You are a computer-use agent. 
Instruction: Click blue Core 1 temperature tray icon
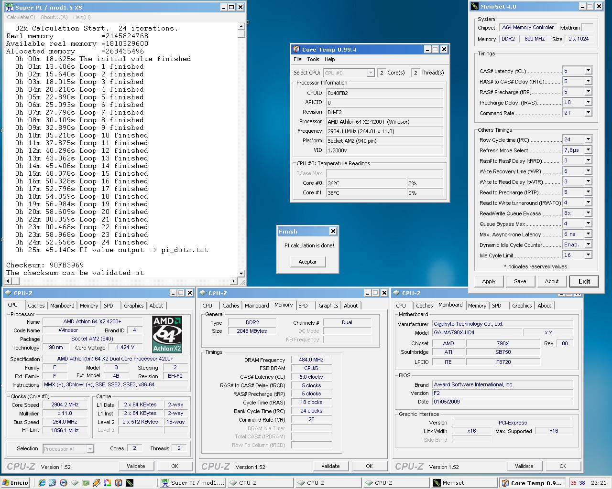tap(582, 483)
